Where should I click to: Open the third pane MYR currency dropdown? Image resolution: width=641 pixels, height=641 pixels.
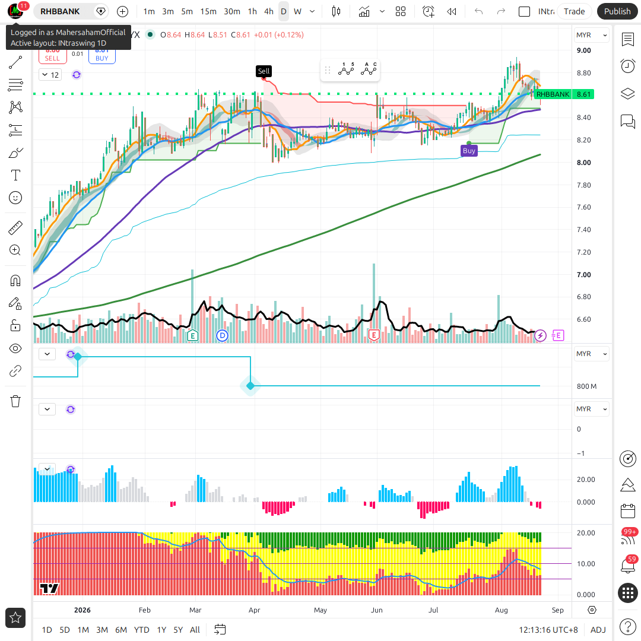tap(592, 409)
